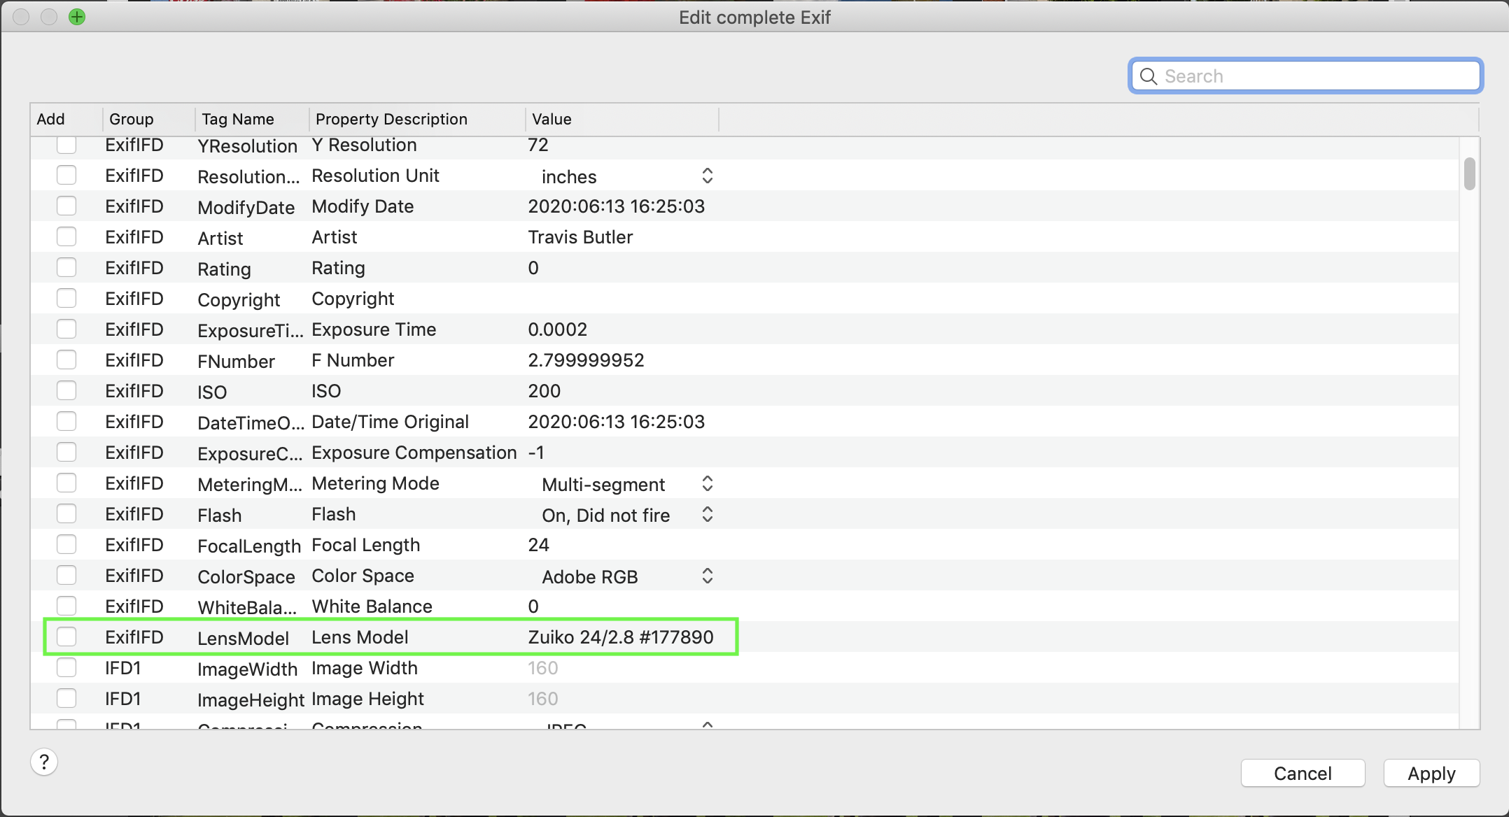This screenshot has width=1509, height=817.
Task: Click the 'Color Space' description cell
Action: coord(363,576)
